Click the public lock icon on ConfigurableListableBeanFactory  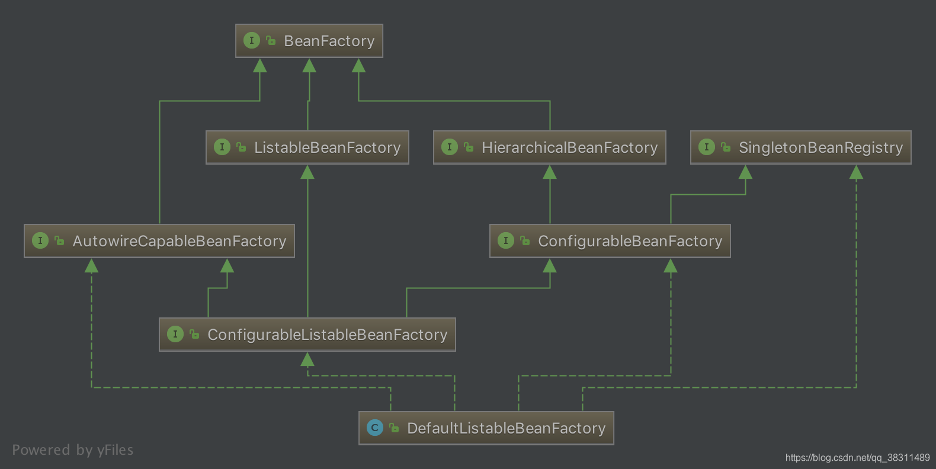click(194, 334)
